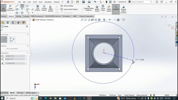Click the center X coordinate field
This screenshot has height=100, width=178.
[x=15, y=56]
